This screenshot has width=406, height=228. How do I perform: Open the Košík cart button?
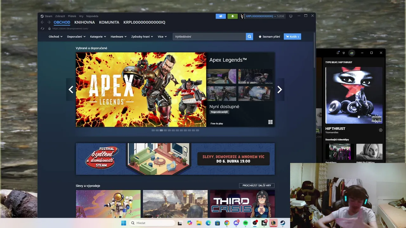pos(292,36)
